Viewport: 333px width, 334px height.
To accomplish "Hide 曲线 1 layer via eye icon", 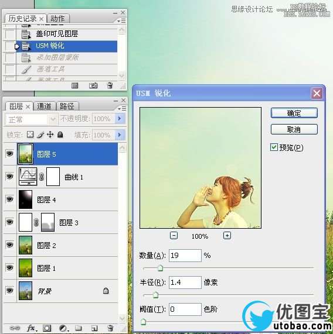I will click(x=9, y=177).
